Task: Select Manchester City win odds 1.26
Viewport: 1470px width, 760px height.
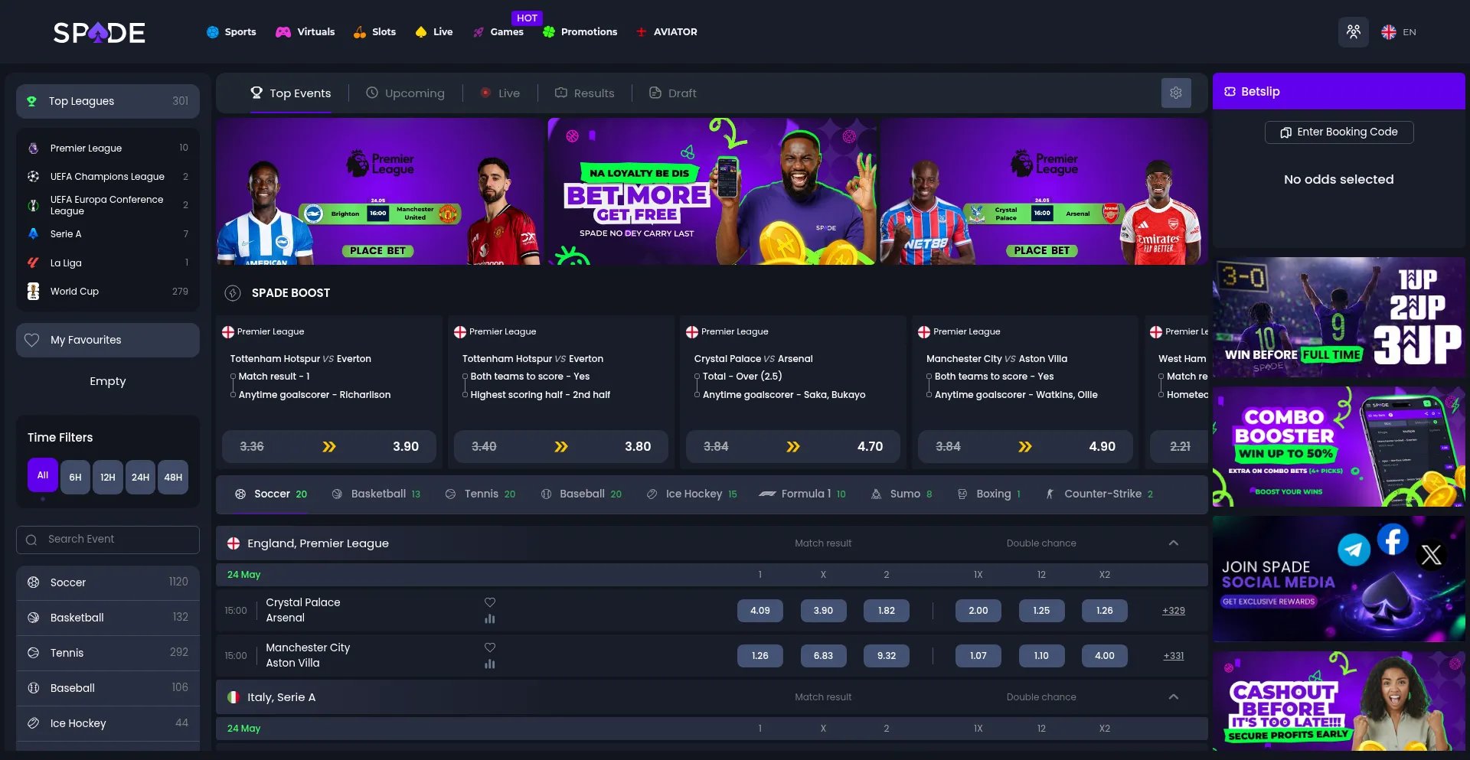Action: coord(760,656)
